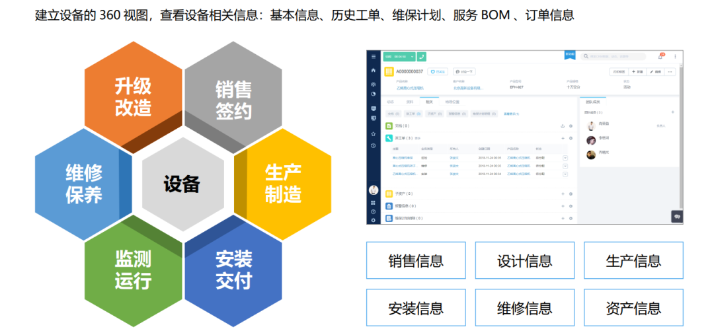
Task: Open the 地理位置 tab
Action: click(x=452, y=102)
